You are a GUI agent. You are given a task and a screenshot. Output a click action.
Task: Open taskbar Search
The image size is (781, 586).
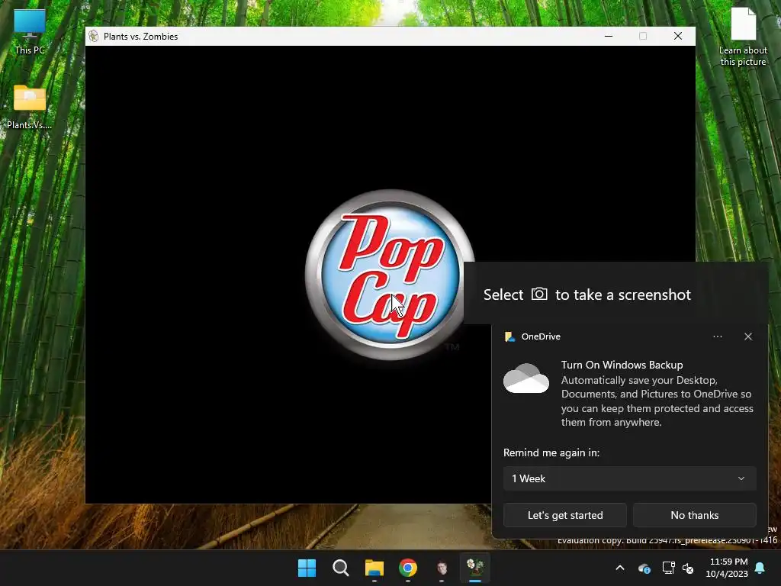341,568
